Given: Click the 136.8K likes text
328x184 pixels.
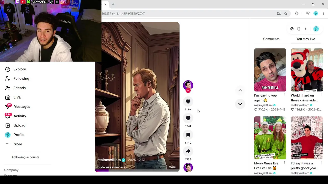Looking at the screenshot, I should (x=300, y=109).
